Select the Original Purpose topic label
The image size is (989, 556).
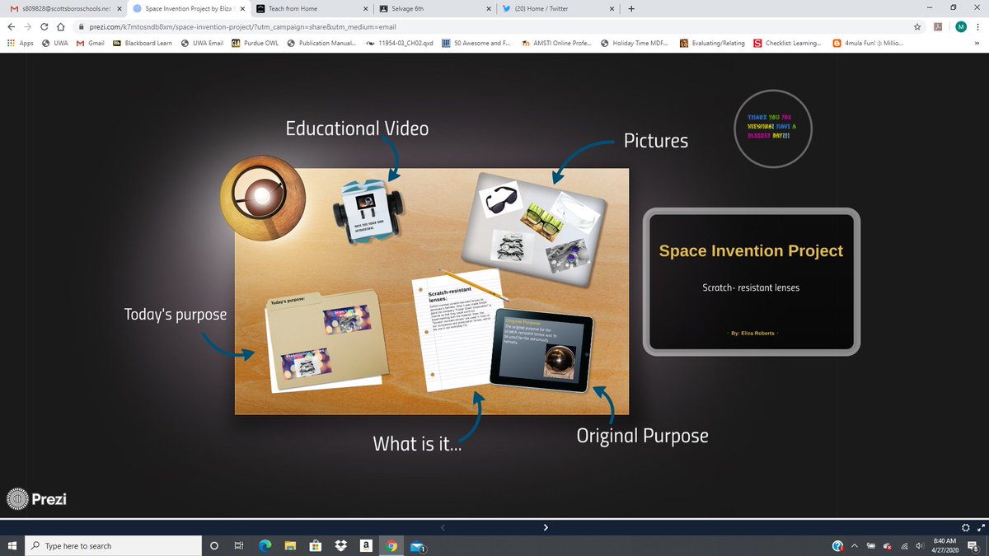(642, 435)
